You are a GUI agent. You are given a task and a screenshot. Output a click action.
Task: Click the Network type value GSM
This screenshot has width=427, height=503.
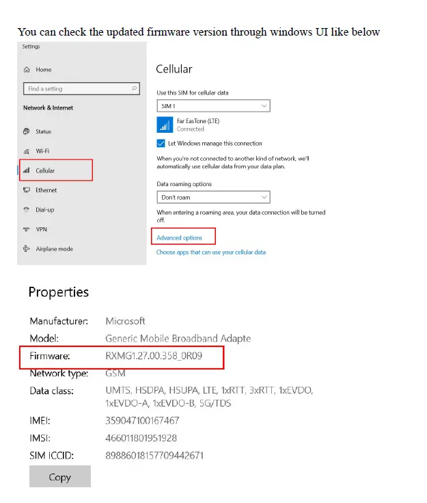(115, 373)
